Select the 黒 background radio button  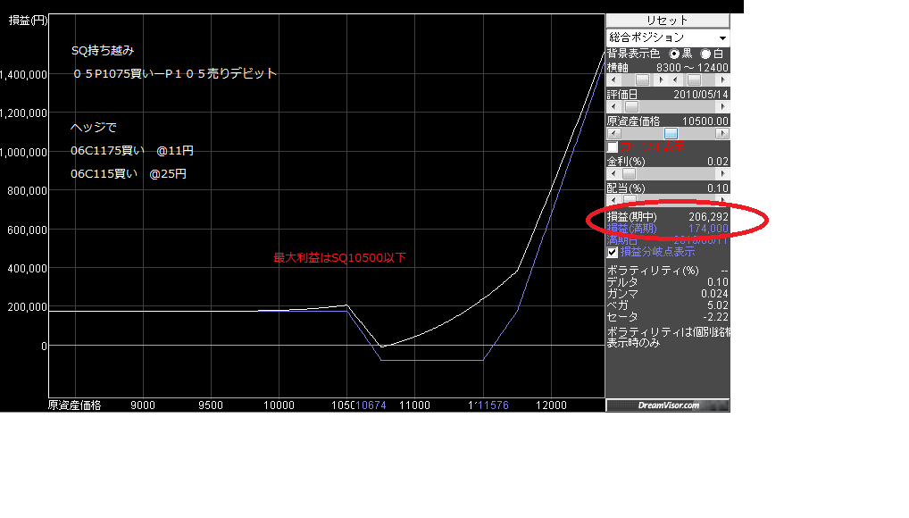675,54
